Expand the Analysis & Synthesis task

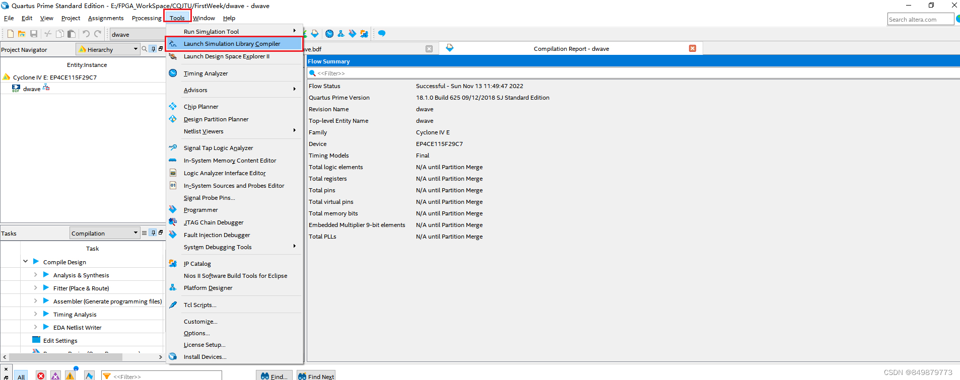(x=35, y=275)
